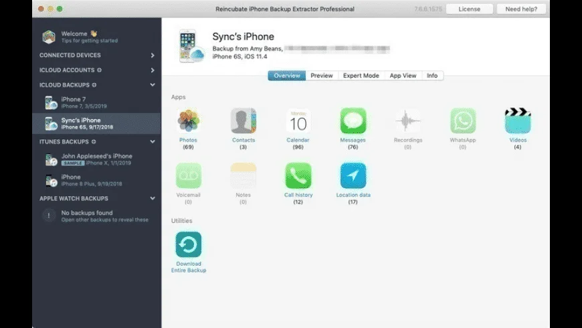Open the Welcome tips for getting started
Image resolution: width=582 pixels, height=328 pixels.
pyautogui.click(x=96, y=37)
